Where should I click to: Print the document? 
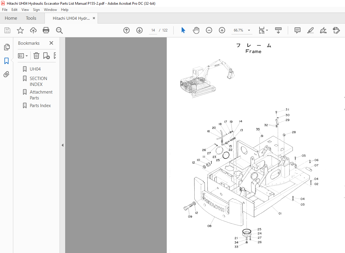[46, 30]
